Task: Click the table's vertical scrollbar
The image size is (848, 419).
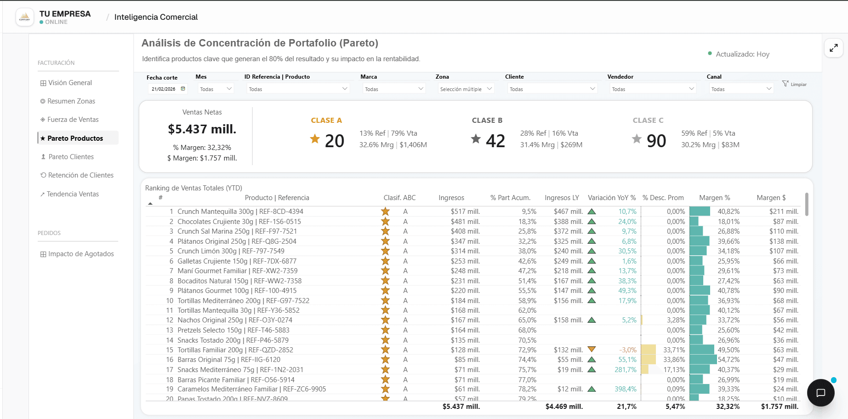Action: [x=807, y=204]
